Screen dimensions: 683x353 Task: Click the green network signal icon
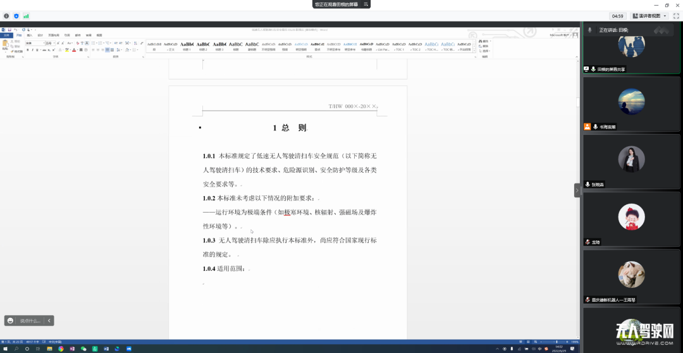(x=26, y=16)
